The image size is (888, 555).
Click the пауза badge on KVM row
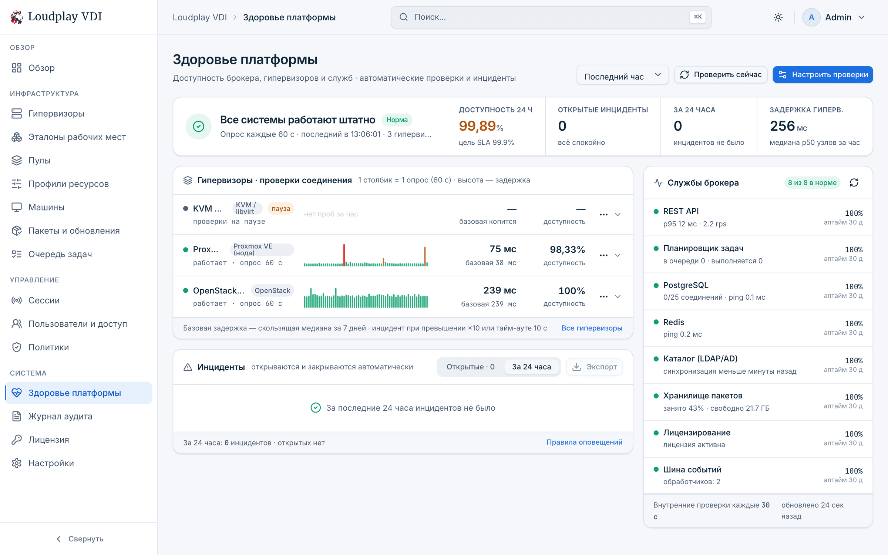pyautogui.click(x=281, y=209)
